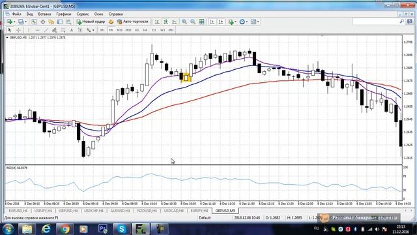Viewport: 417px width, 235px height.
Task: Launch the Strategy Tester icon
Action: click(x=68, y=22)
